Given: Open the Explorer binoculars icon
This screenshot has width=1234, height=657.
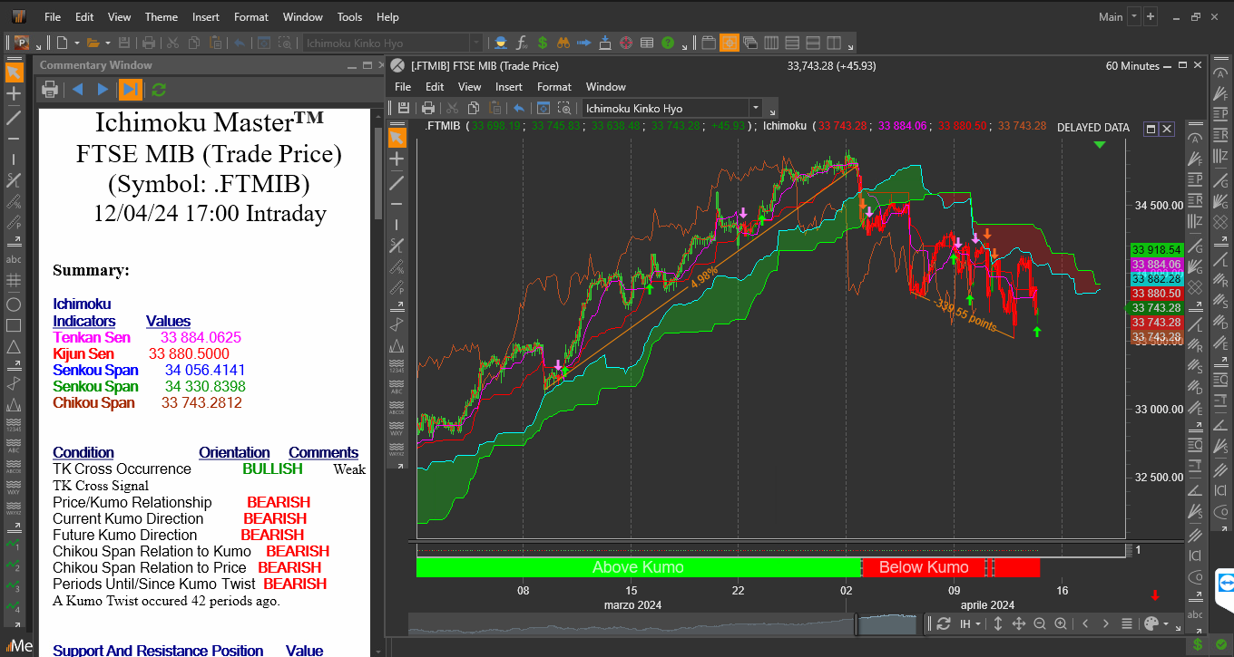Looking at the screenshot, I should 563,43.
